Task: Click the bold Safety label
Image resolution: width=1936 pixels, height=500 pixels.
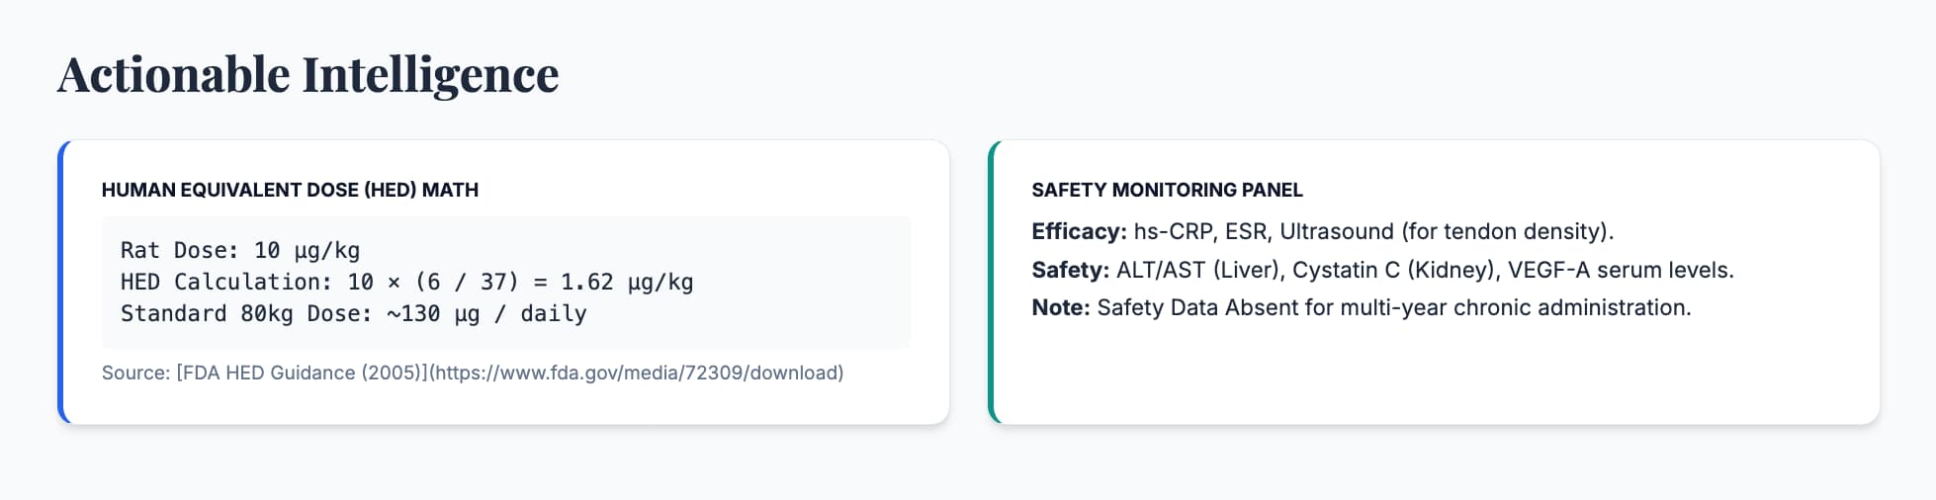Action: pos(1070,270)
